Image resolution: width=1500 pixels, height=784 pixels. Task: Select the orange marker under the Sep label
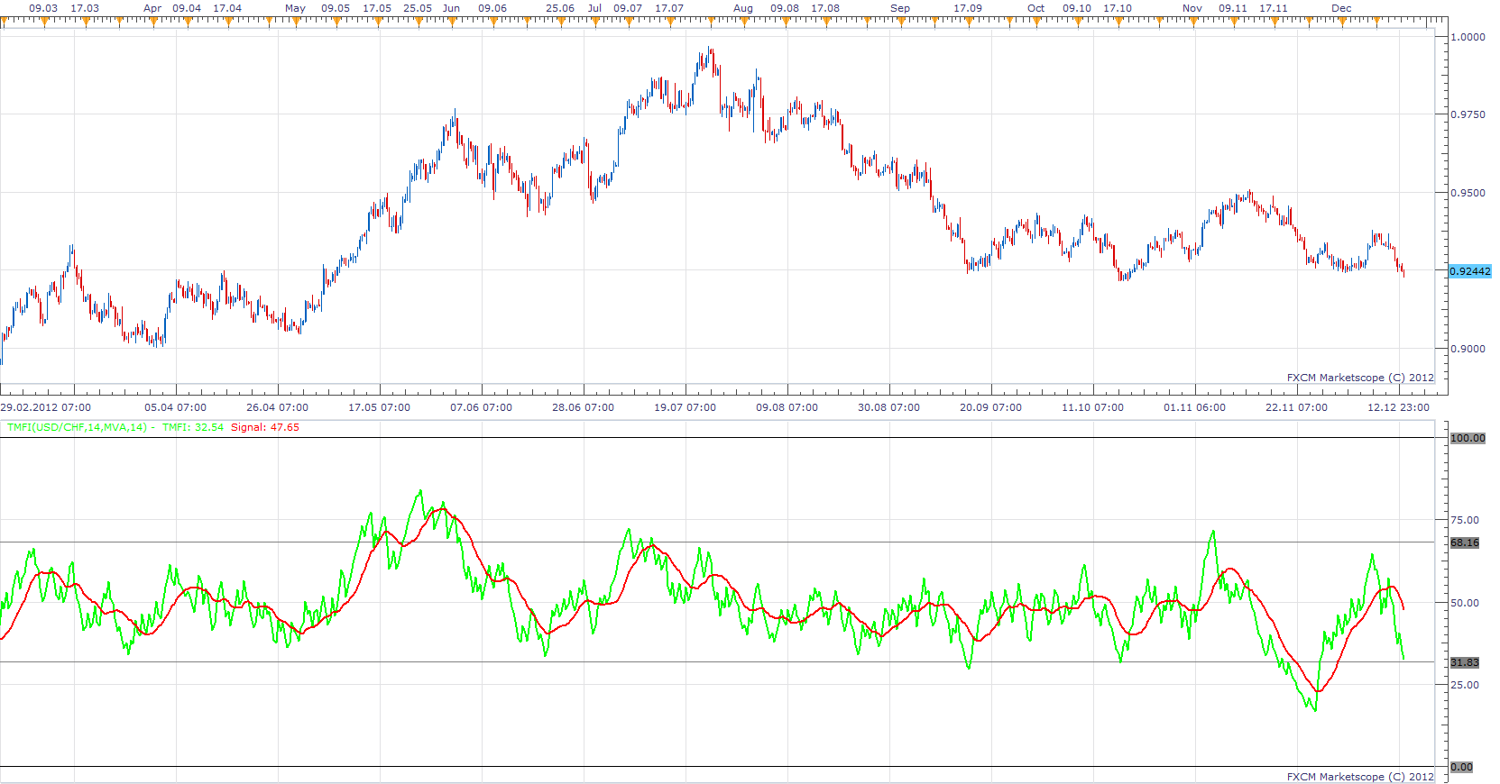pos(899,21)
